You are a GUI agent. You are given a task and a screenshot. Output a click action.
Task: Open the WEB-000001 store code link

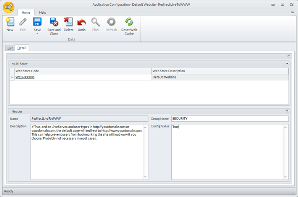pyautogui.click(x=25, y=77)
